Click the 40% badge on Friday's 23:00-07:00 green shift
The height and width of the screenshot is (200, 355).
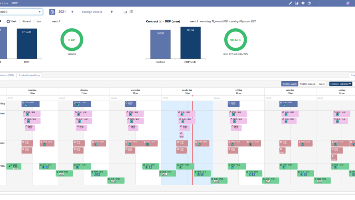(x=216, y=182)
